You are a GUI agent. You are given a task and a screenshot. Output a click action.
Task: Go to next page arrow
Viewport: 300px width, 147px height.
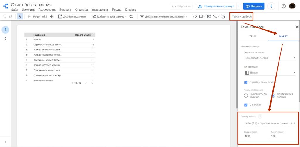pos(51,17)
